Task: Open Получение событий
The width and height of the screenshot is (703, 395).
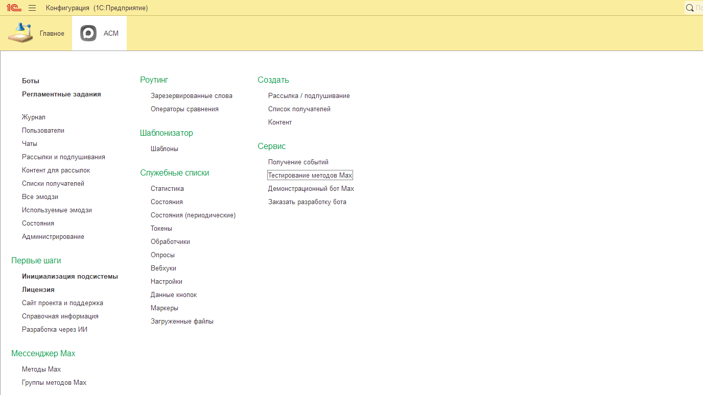Action: click(x=298, y=162)
